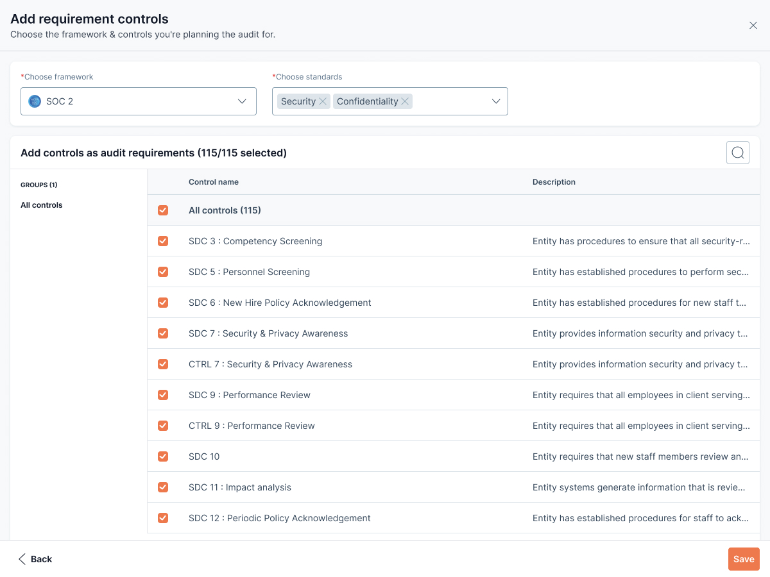
Task: Remove the Confidentiality standard tag
Action: [405, 101]
